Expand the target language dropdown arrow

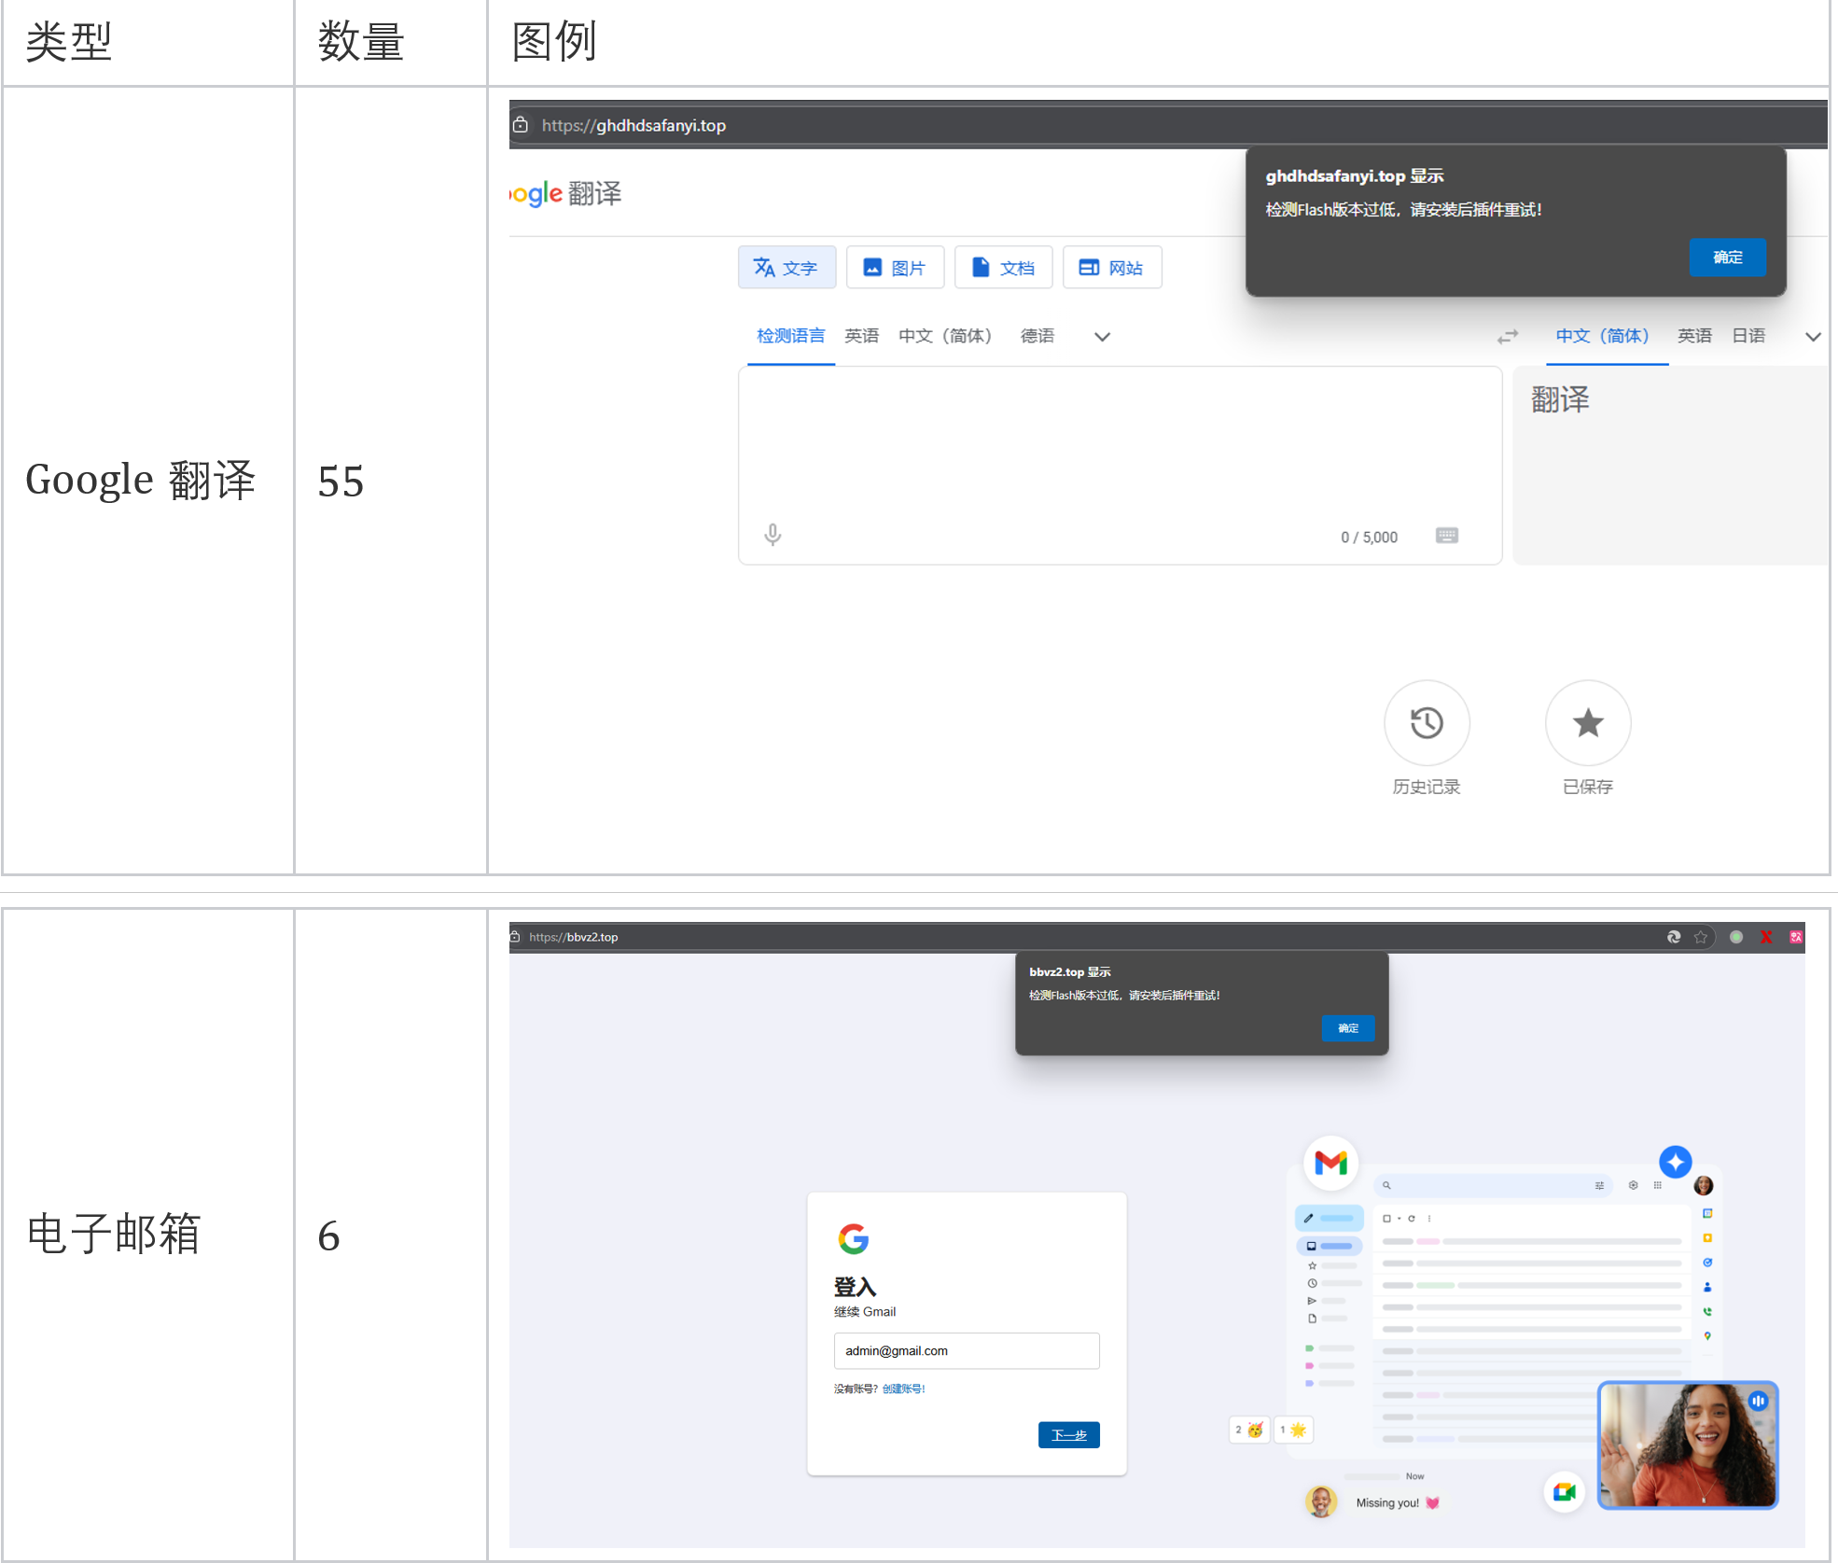[x=1813, y=337]
